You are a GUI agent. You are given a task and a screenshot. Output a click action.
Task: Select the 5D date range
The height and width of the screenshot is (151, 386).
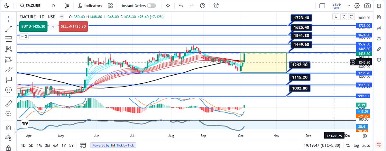click(x=31, y=145)
